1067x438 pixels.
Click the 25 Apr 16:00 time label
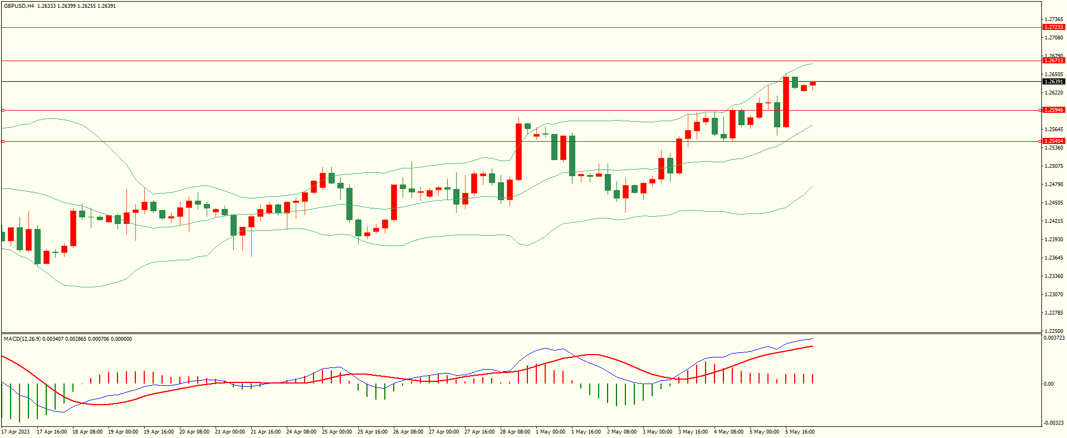373,432
